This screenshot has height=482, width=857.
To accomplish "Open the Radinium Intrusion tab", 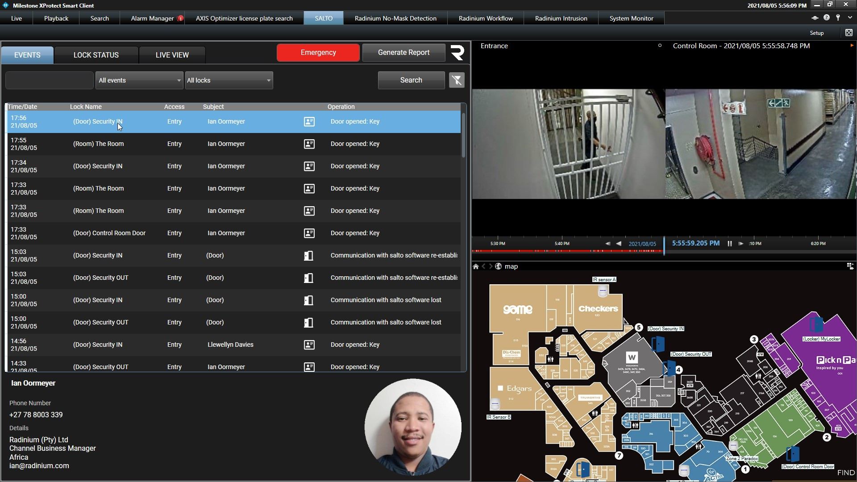I will click(561, 18).
